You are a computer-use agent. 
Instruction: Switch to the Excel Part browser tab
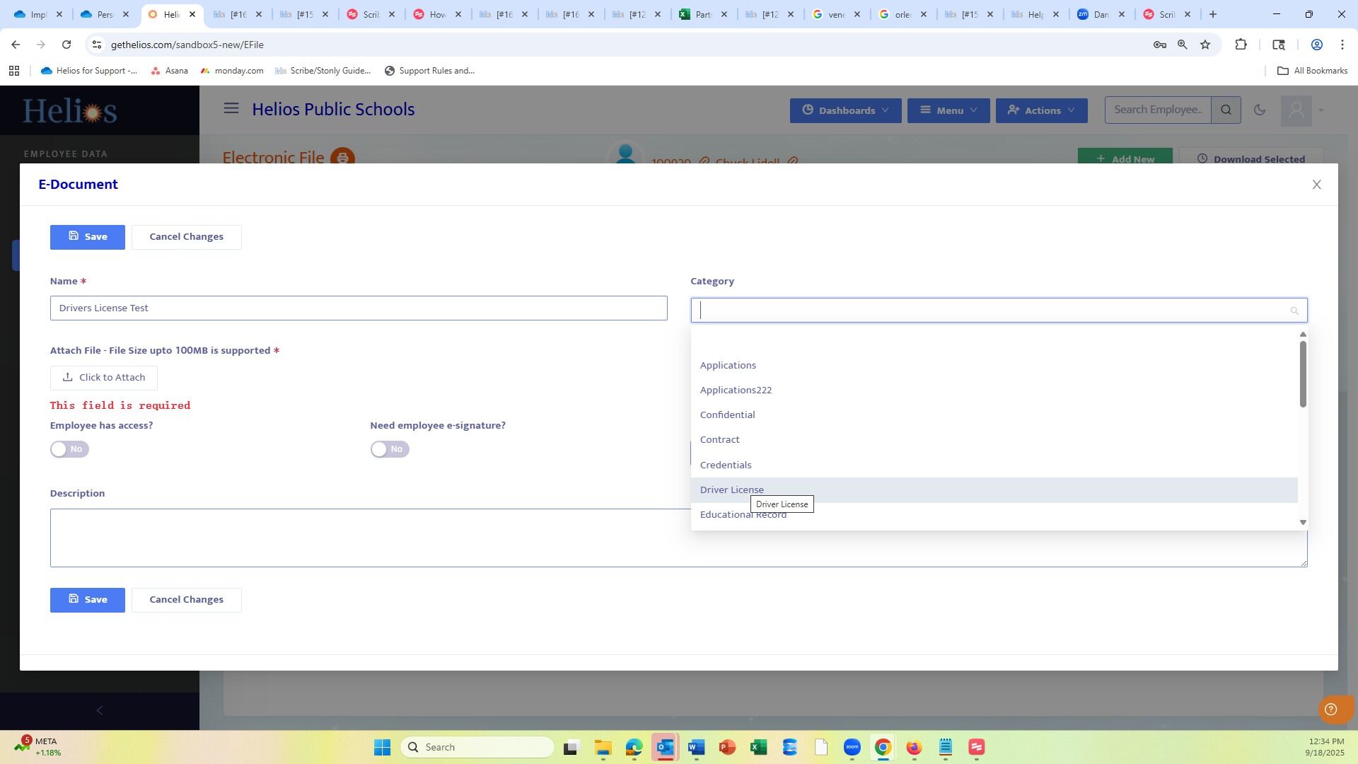click(702, 14)
